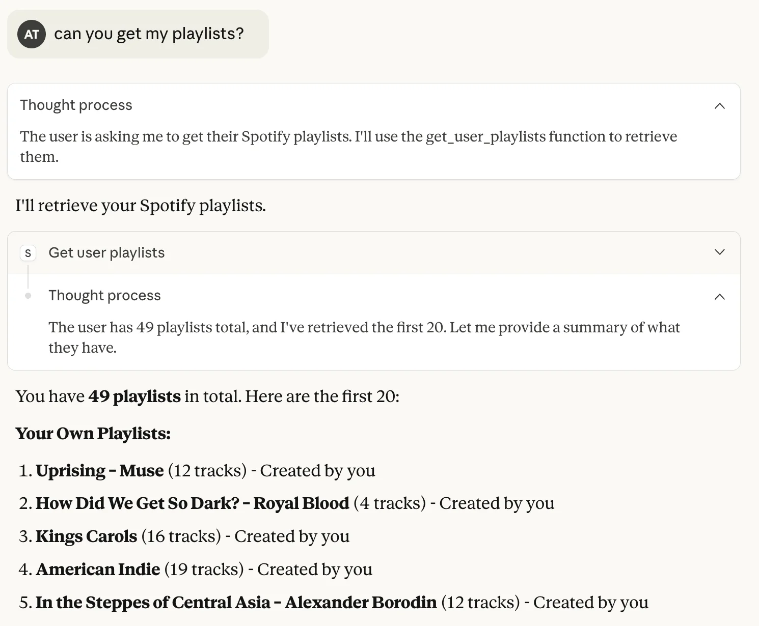Choose the American Indie playlist entry
The height and width of the screenshot is (626, 759).
pos(98,570)
